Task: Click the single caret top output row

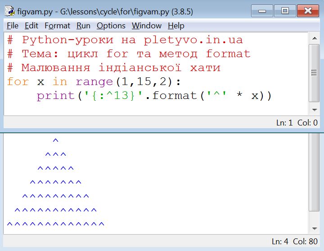Action: 56,140
